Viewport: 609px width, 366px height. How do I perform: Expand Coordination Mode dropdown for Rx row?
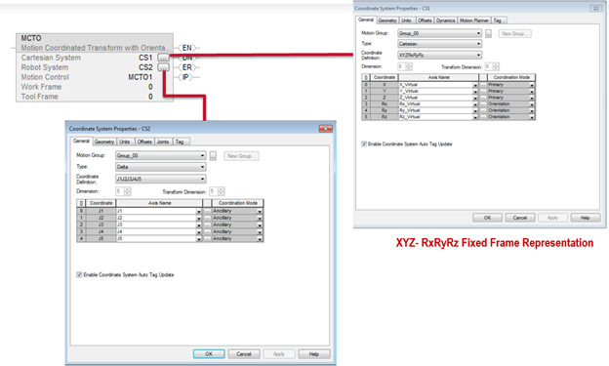tap(532, 104)
